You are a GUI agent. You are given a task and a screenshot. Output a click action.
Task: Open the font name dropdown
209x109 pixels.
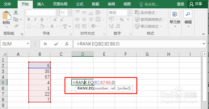pyautogui.click(x=57, y=13)
